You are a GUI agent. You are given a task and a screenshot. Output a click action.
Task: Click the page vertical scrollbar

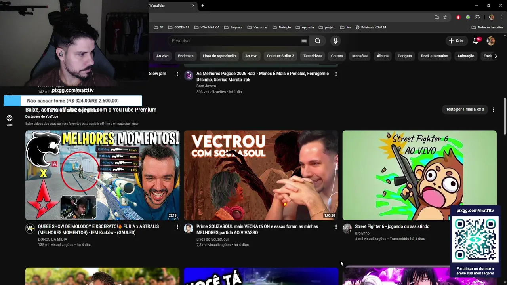505,116
